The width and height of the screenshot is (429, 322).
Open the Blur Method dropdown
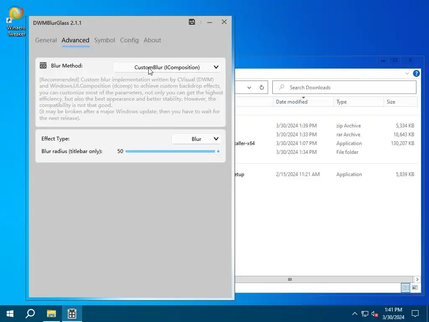[167, 68]
